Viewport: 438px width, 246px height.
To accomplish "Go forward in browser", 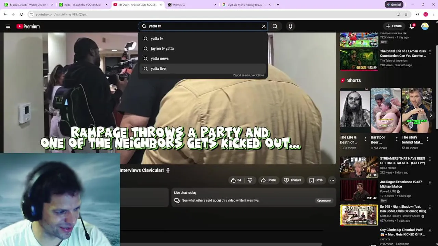I will (x=13, y=14).
